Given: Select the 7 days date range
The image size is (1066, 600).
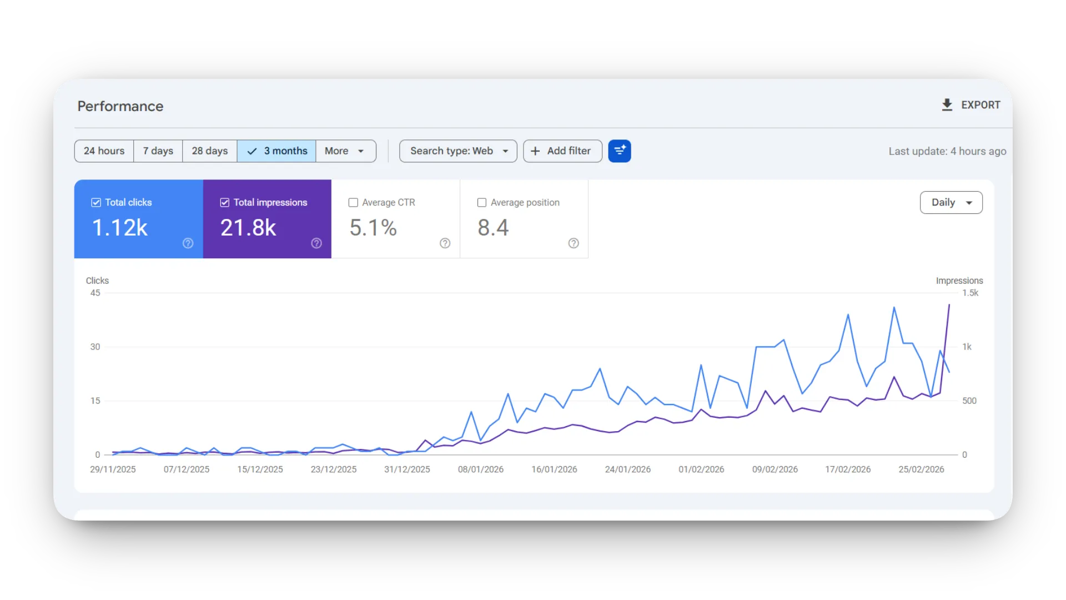Looking at the screenshot, I should pos(158,151).
